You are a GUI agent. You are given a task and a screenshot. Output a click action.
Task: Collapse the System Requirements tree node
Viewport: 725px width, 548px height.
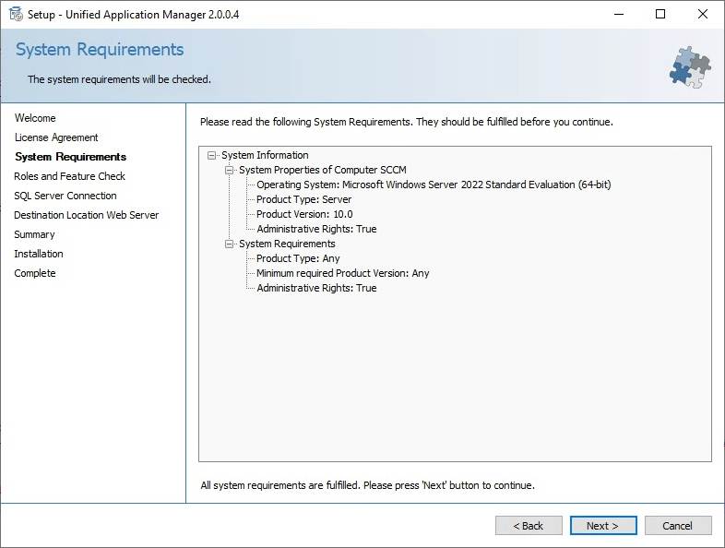click(229, 244)
